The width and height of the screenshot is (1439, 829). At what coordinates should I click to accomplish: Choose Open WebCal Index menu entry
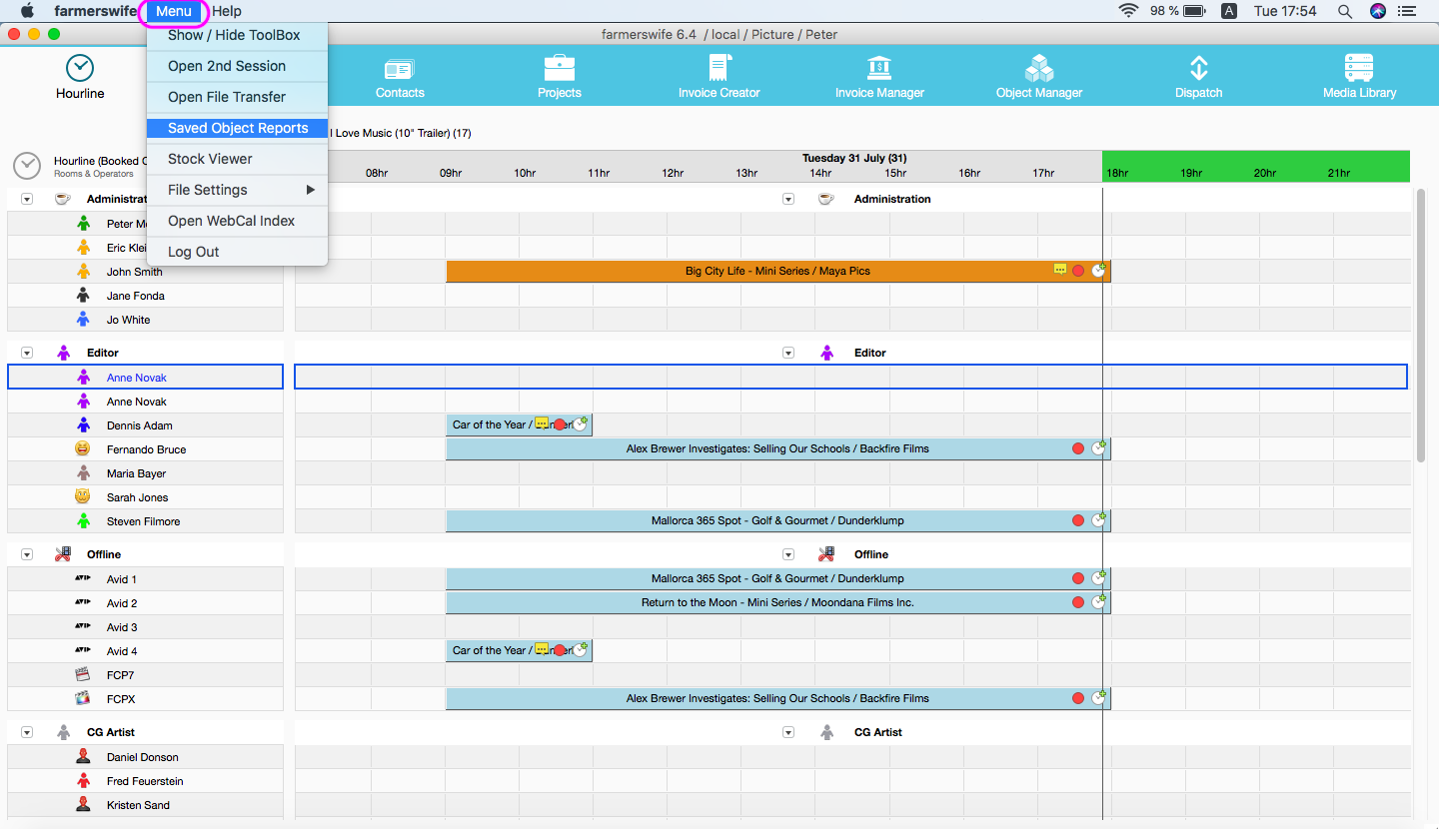[237, 221]
